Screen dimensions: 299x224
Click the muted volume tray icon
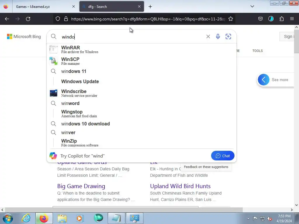(270, 218)
